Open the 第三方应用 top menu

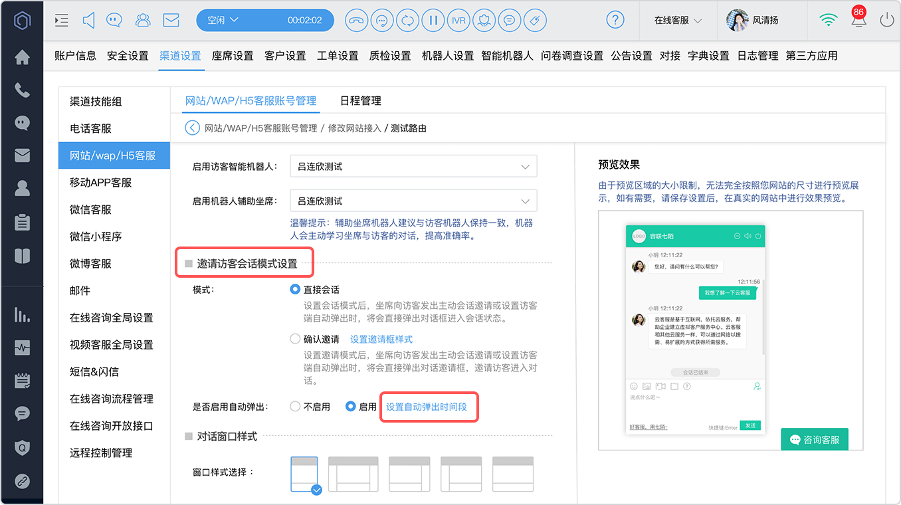pyautogui.click(x=811, y=56)
